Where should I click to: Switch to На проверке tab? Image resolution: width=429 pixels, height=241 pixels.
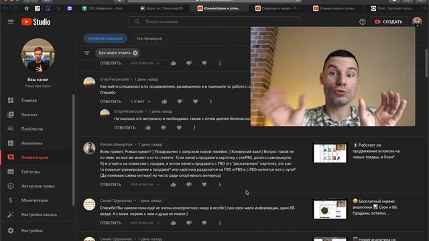pyautogui.click(x=149, y=39)
